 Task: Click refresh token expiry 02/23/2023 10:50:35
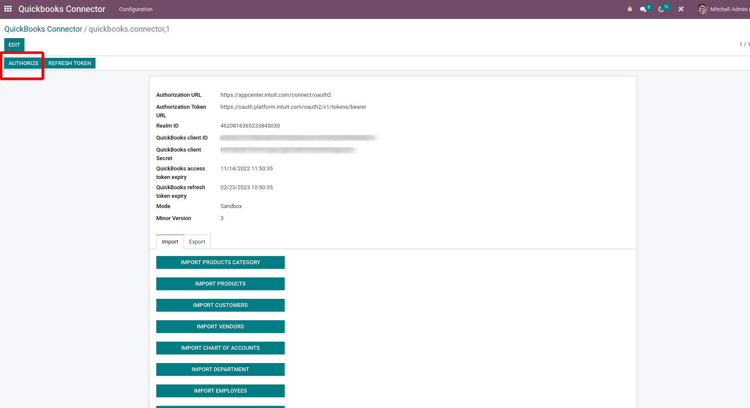pyautogui.click(x=247, y=188)
